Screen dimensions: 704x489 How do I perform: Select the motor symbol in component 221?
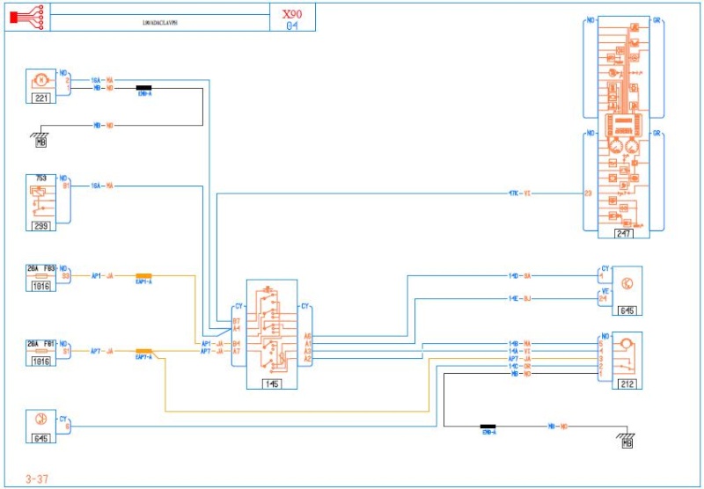click(x=40, y=81)
